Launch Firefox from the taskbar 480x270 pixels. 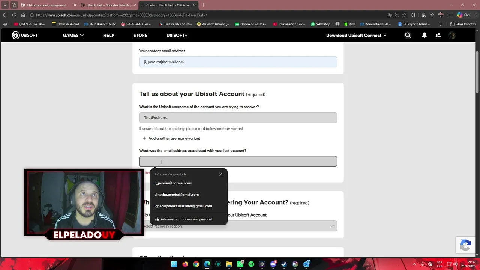(185, 264)
